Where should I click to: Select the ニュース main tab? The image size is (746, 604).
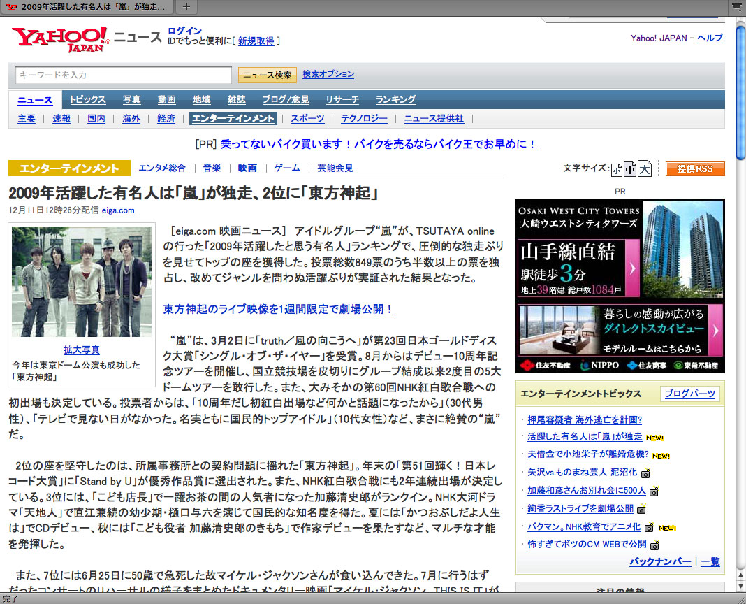[35, 100]
